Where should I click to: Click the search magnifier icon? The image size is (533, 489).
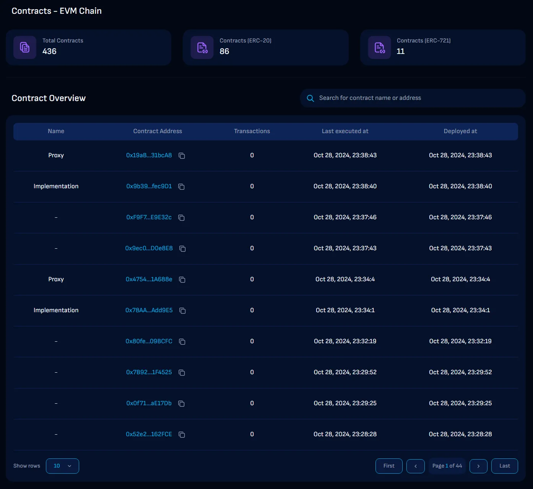click(x=310, y=98)
